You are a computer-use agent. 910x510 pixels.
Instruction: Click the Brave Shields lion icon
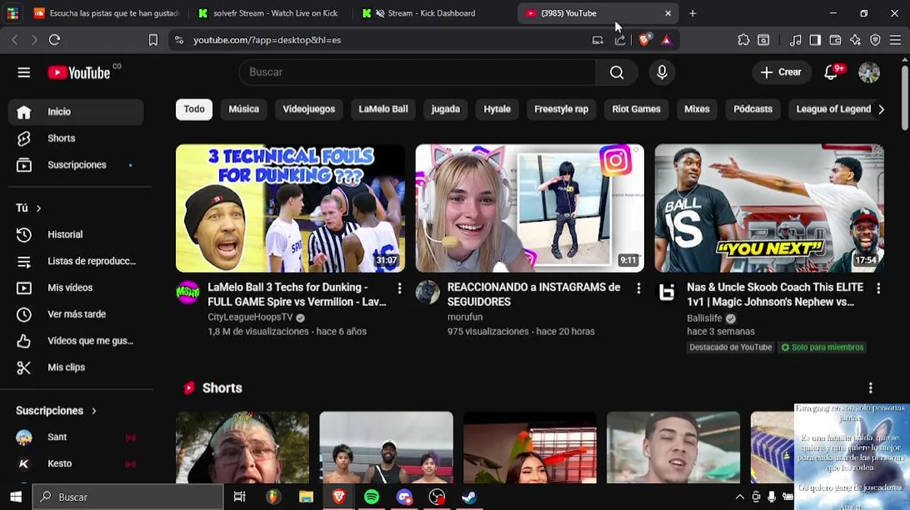click(644, 40)
